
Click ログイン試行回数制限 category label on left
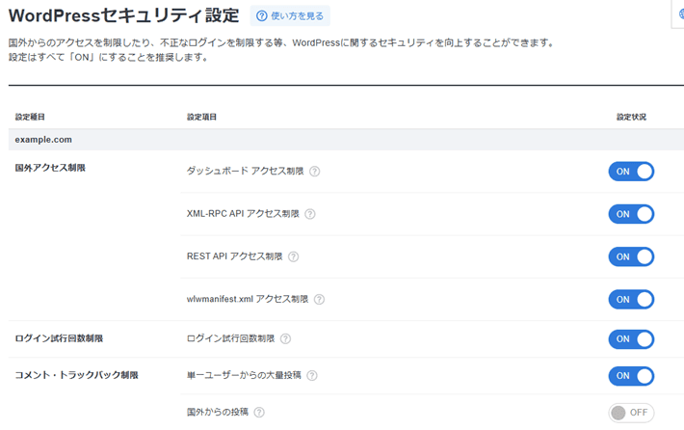(59, 338)
